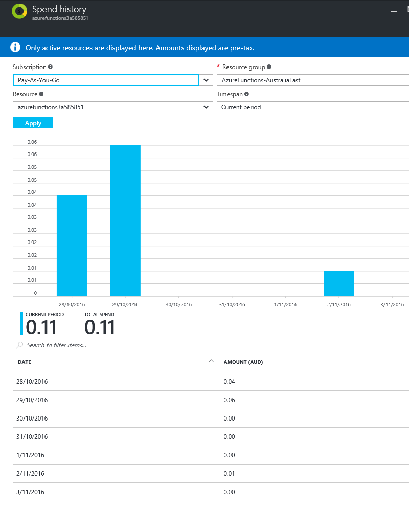Click the 2/11/2016 bar in chart

point(338,283)
